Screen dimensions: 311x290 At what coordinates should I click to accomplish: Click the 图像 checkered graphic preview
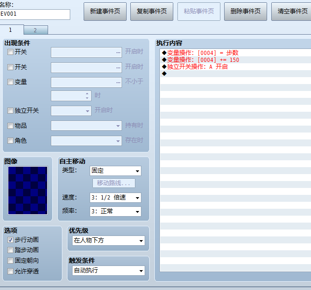(x=28, y=191)
